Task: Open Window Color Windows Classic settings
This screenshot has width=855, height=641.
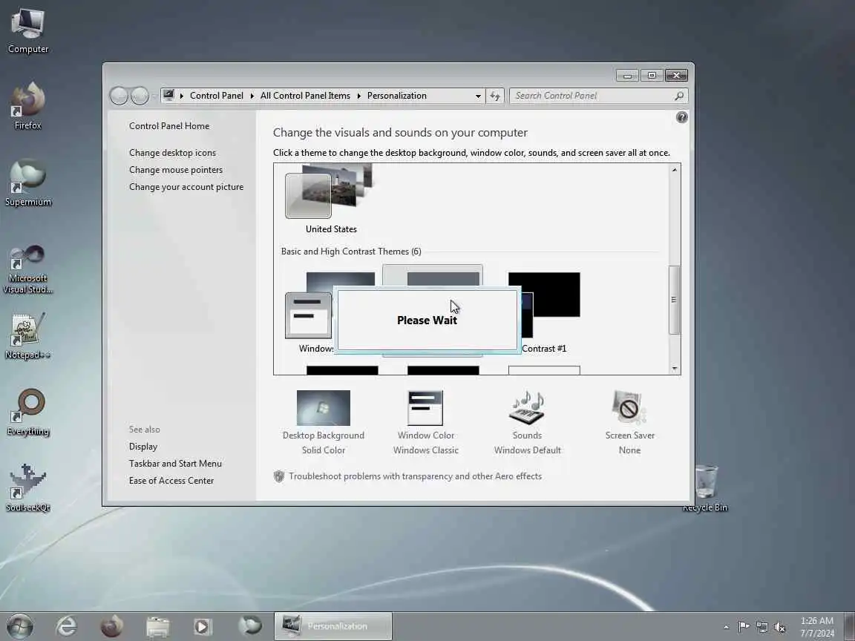Action: pos(426,422)
